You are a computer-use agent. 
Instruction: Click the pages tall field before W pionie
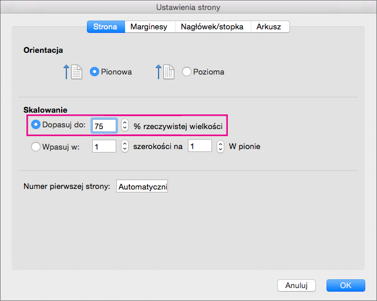[x=200, y=146]
